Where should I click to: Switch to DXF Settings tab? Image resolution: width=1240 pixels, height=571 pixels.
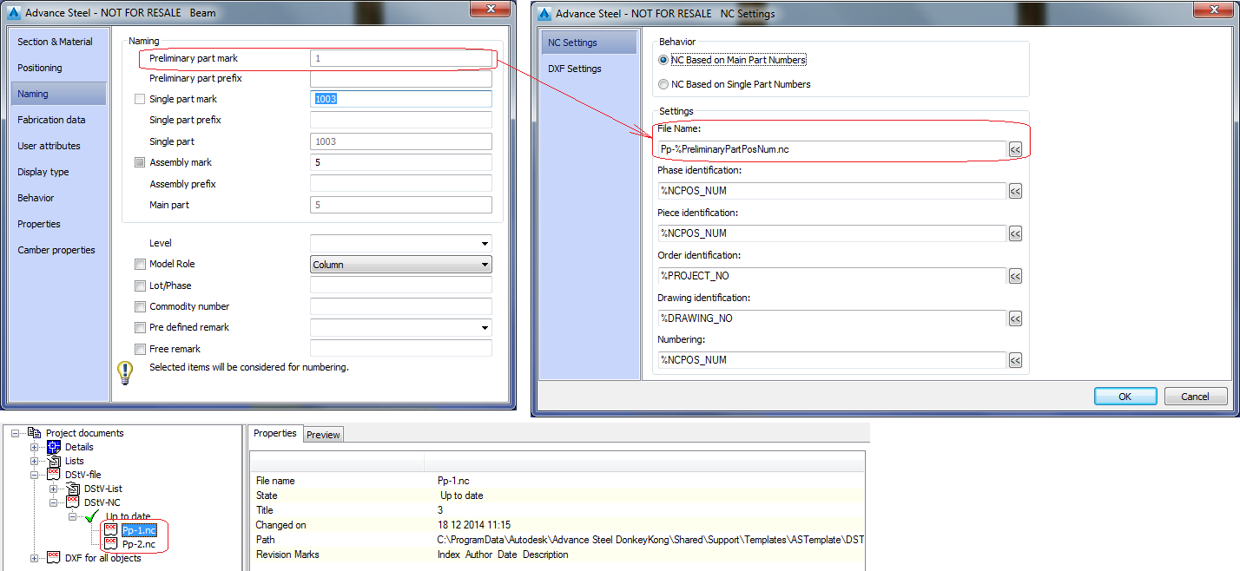click(588, 69)
